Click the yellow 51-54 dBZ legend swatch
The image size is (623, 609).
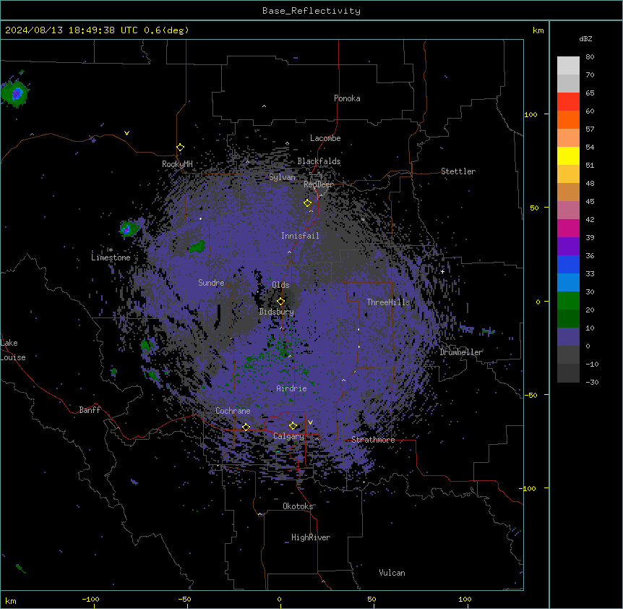pos(568,156)
